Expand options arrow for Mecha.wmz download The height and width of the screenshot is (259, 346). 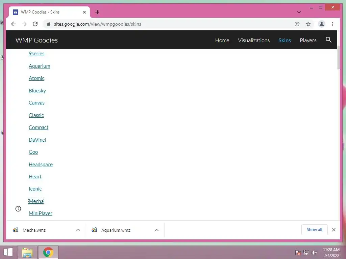point(78,230)
